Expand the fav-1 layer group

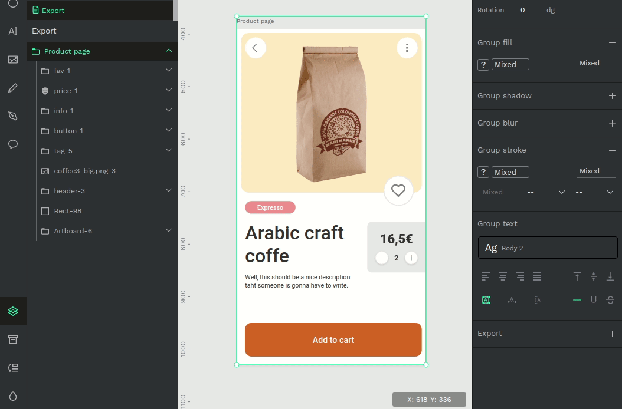[169, 70]
